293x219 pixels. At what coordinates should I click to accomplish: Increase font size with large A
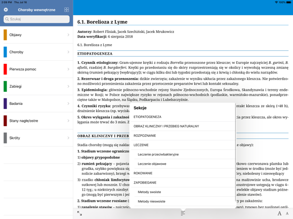(279, 213)
